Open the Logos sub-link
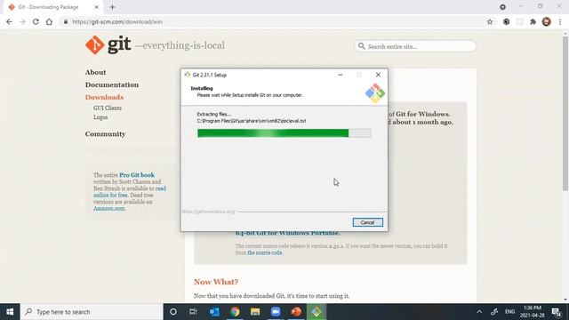Image resolution: width=569 pixels, height=320 pixels. (x=100, y=117)
